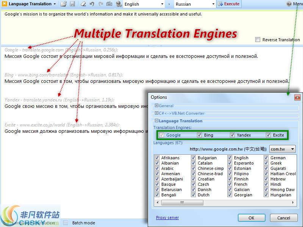Click the "Languages (67):" label

pos(168,143)
